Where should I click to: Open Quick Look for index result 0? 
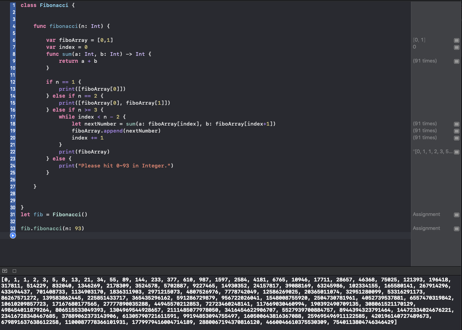pyautogui.click(x=457, y=47)
